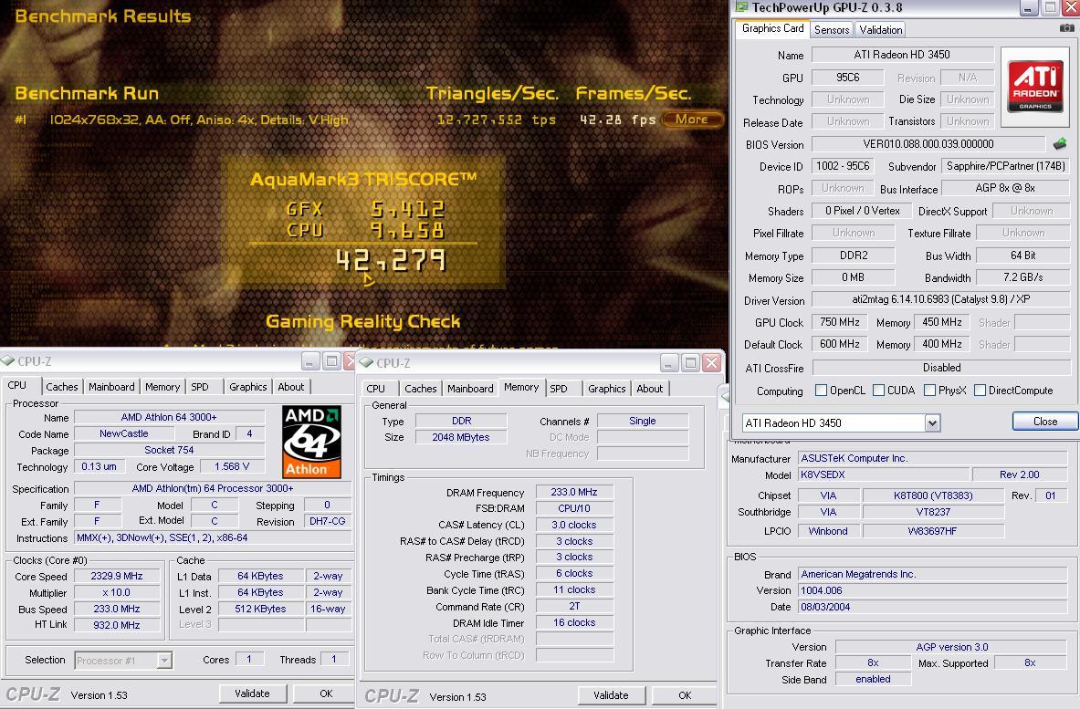Click the DRAM Frequency value 233.0 MHz
Screen dimensions: 1080x709
[x=573, y=492]
